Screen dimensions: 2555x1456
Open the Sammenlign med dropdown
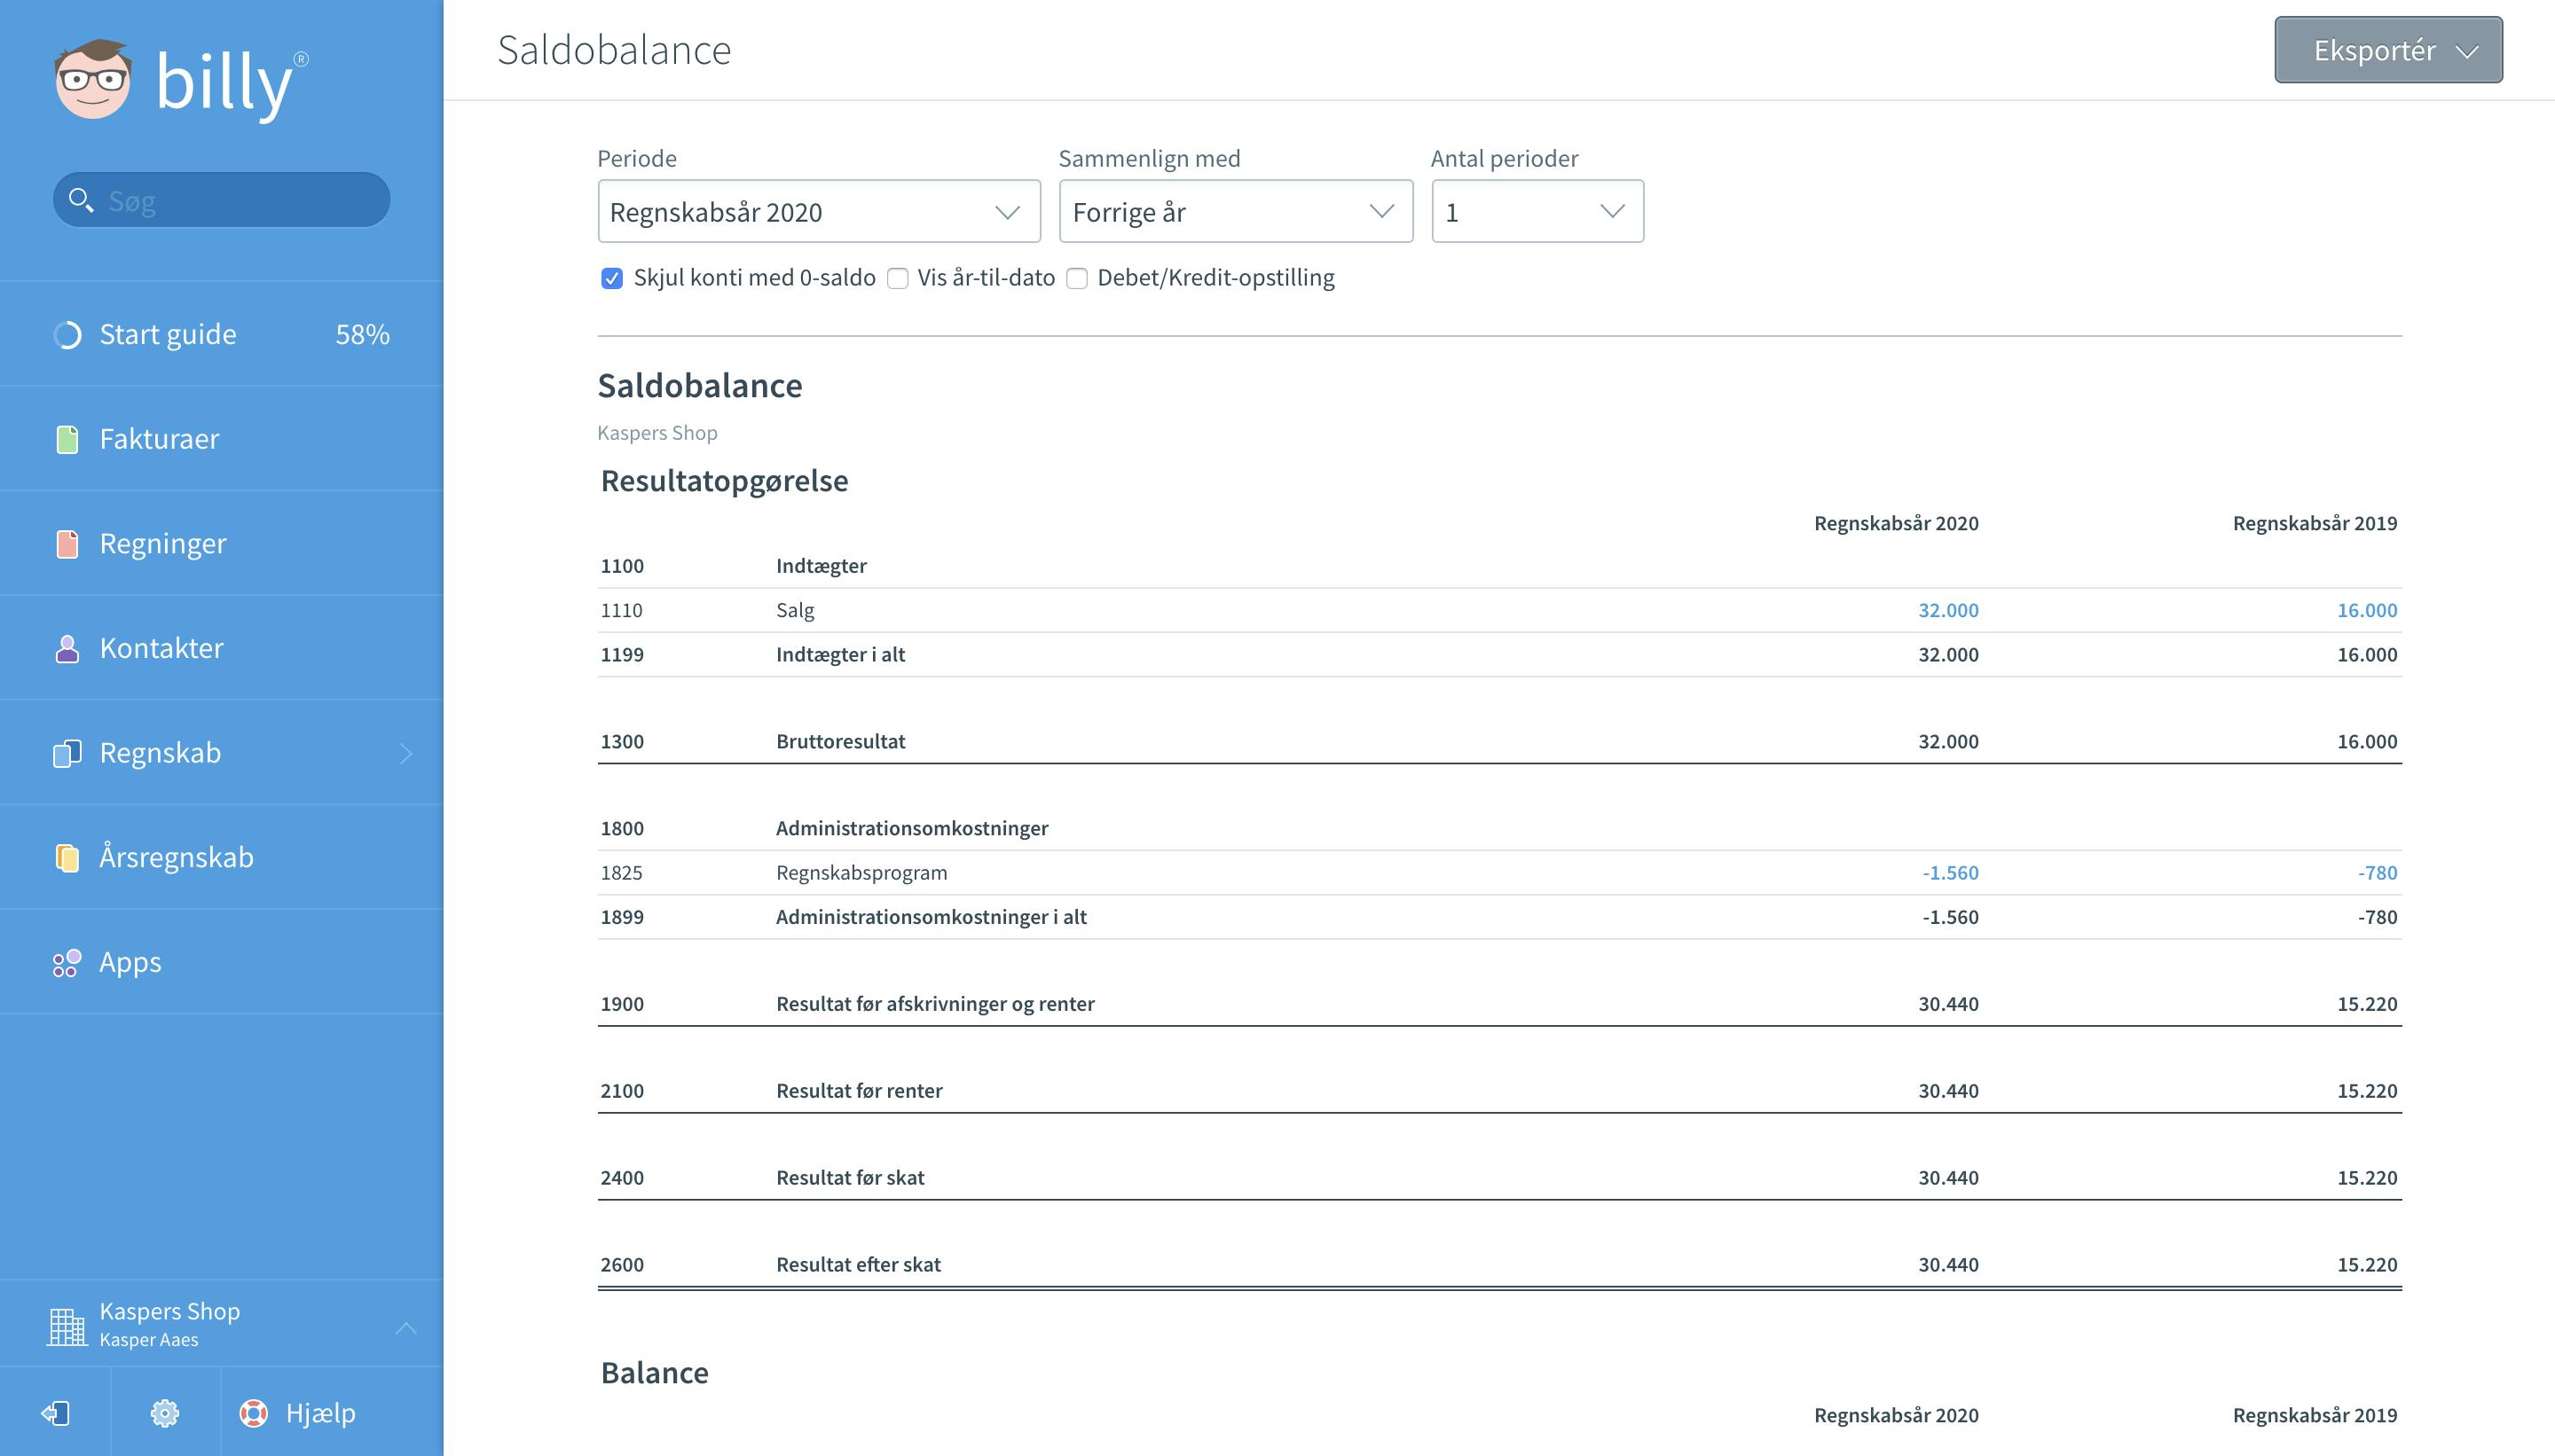pyautogui.click(x=1236, y=211)
